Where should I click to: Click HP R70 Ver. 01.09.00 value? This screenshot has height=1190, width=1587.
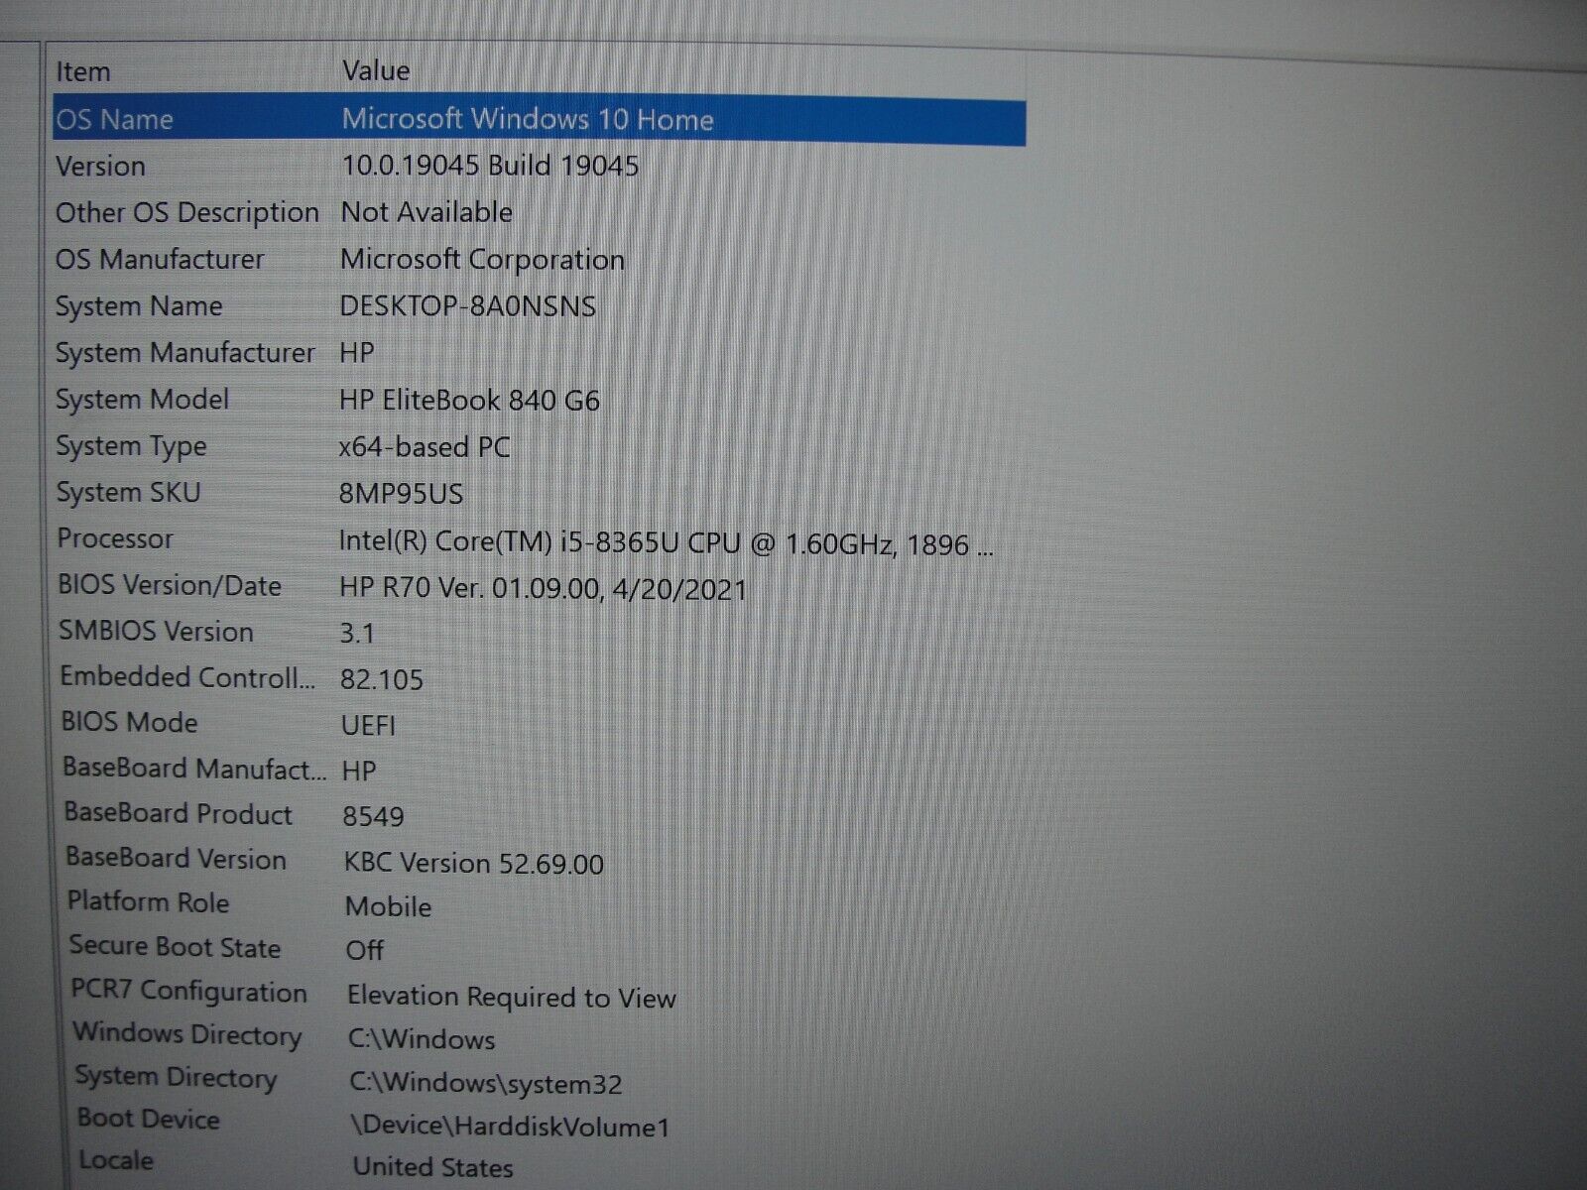(543, 589)
